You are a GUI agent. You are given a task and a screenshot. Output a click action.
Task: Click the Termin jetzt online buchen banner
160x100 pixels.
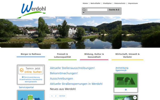pyautogui.click(x=31, y=70)
